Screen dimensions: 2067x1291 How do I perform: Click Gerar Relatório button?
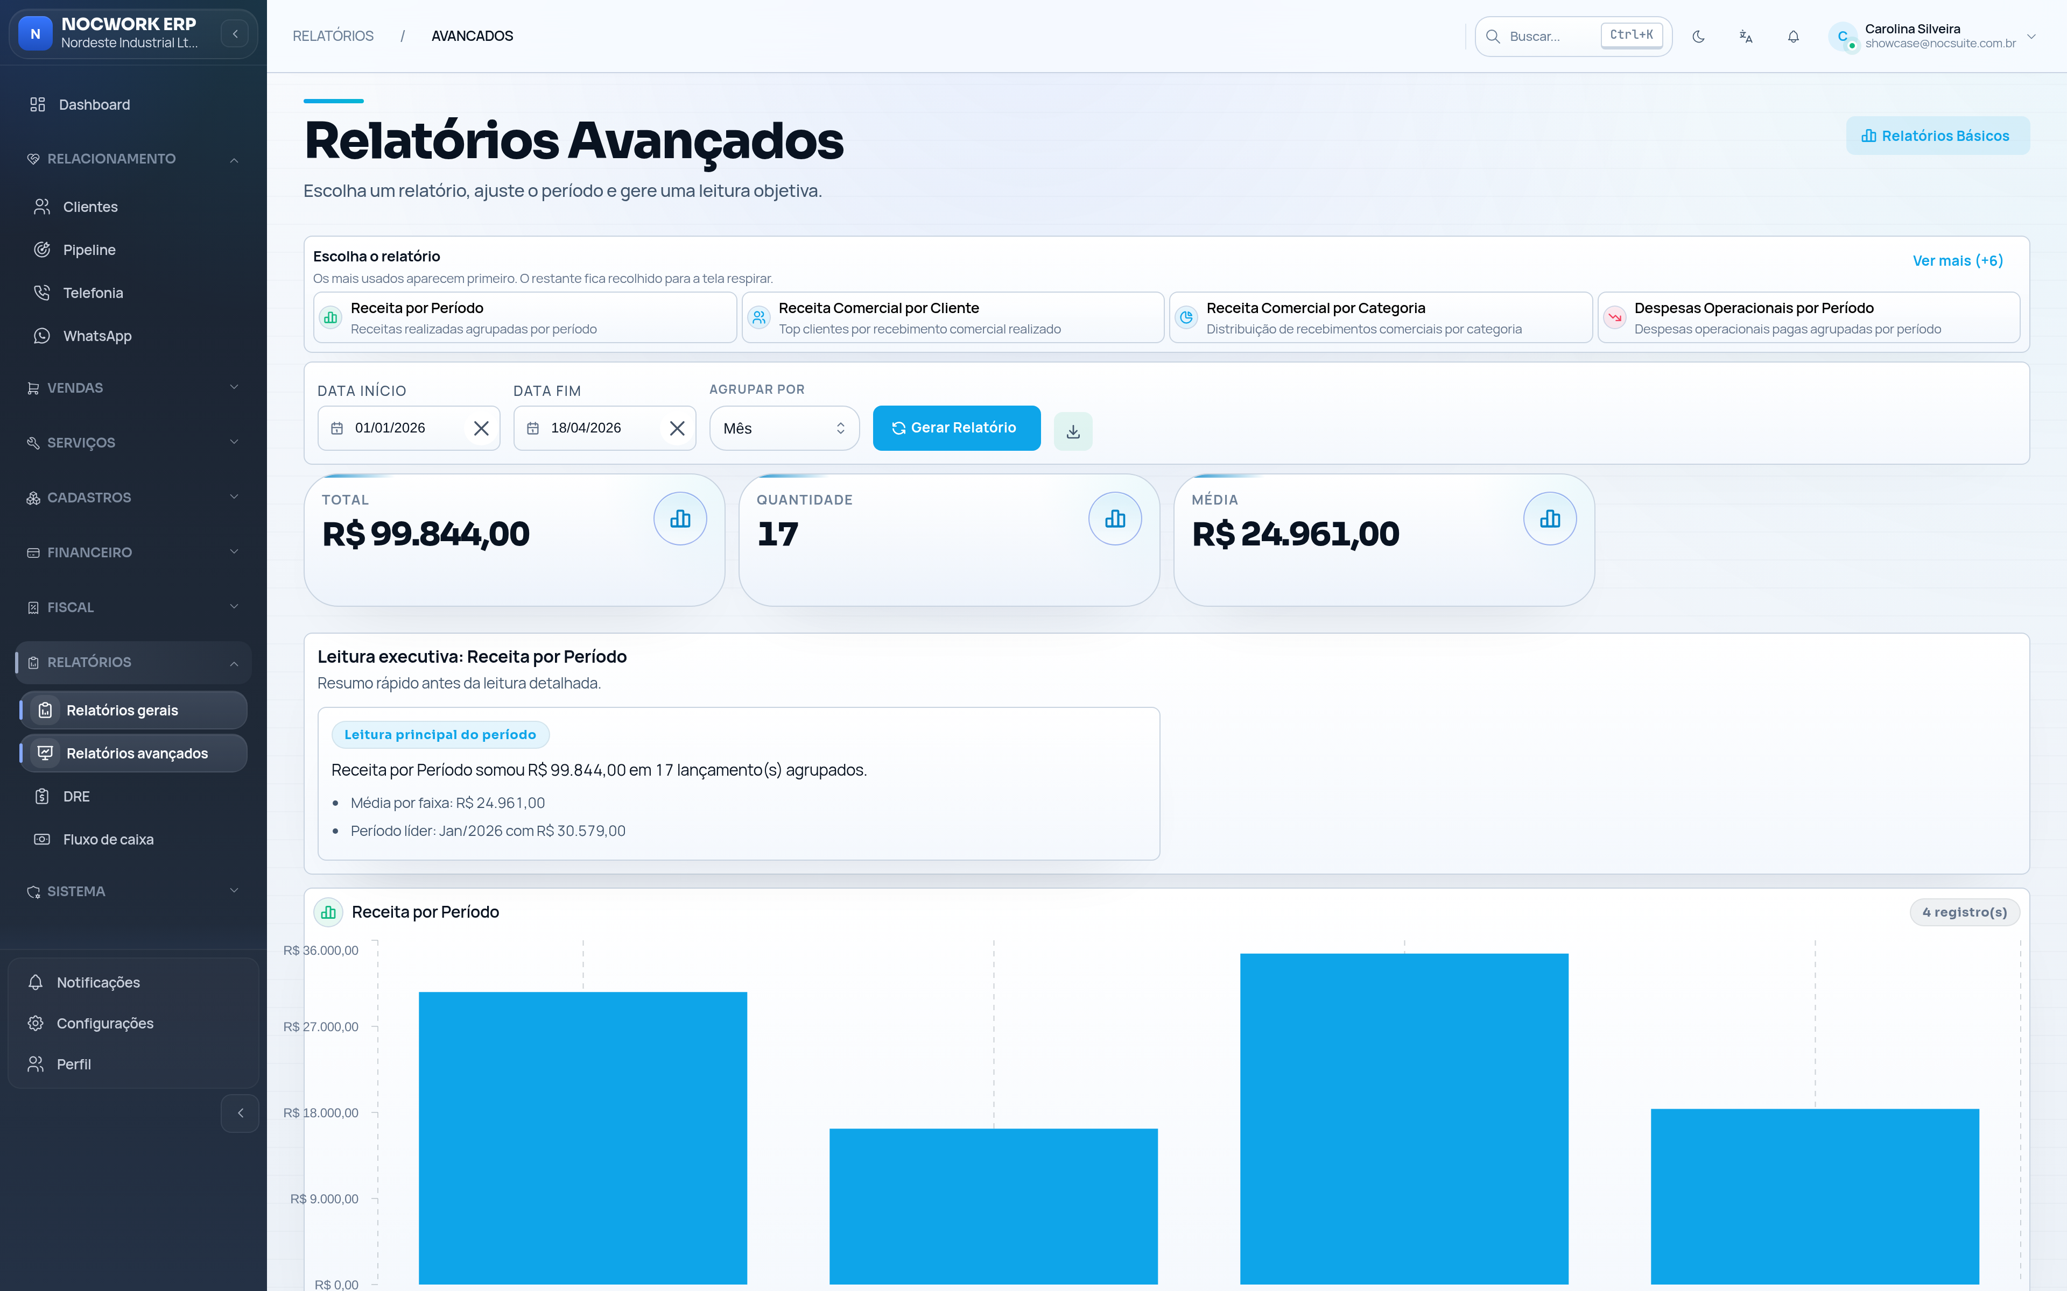point(957,428)
